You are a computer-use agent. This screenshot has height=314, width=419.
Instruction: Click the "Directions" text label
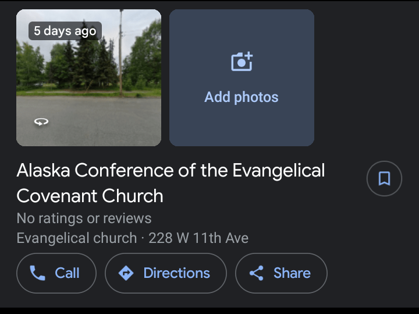coord(176,273)
